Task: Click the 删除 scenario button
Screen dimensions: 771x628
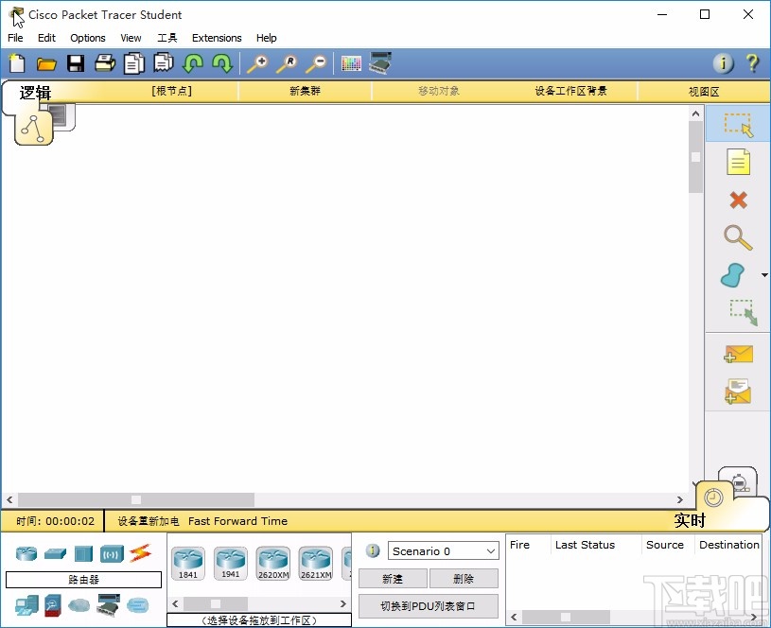Action: 464,579
